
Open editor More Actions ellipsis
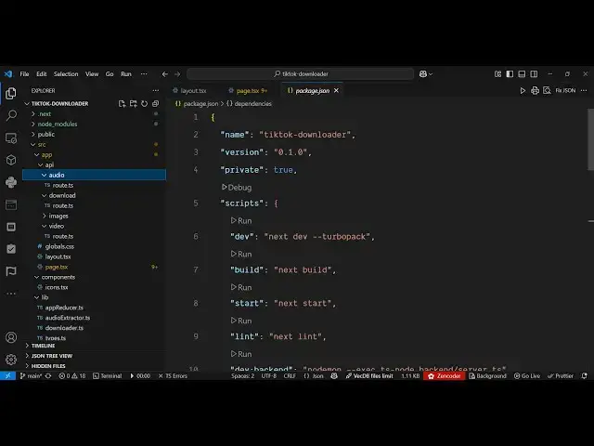coord(584,90)
